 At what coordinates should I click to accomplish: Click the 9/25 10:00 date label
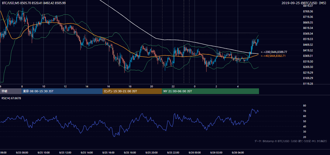44,153
